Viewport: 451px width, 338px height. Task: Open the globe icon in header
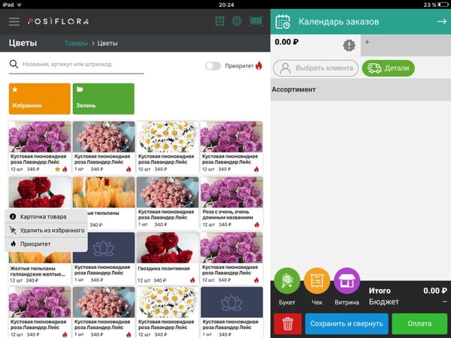point(237,21)
